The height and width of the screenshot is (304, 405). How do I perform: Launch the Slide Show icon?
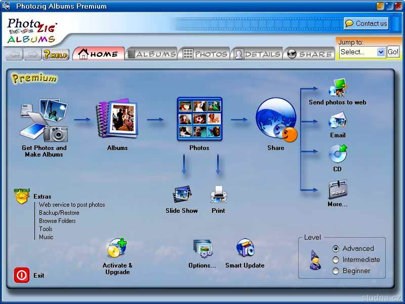click(x=182, y=194)
